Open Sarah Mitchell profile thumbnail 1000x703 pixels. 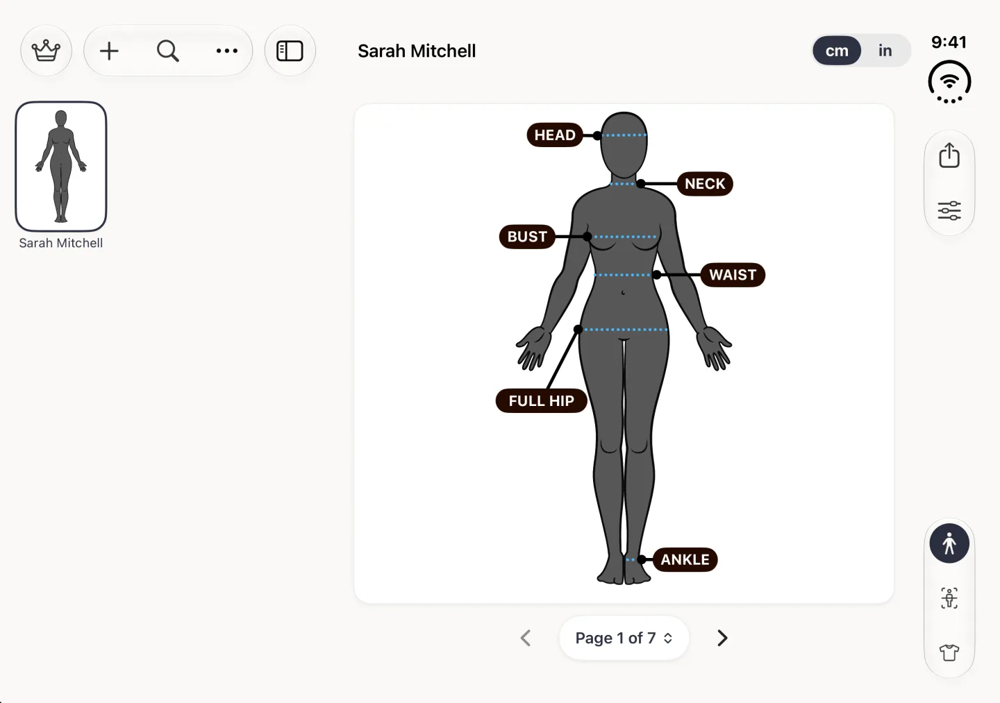click(x=61, y=167)
